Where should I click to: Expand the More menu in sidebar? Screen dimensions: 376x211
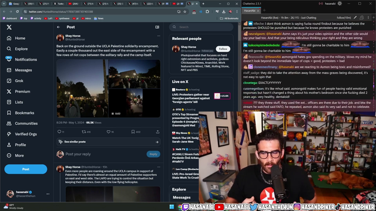pos(15,155)
